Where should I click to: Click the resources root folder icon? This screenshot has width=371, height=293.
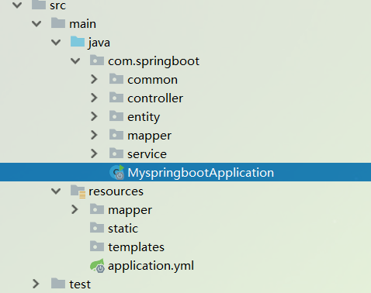pyautogui.click(x=78, y=191)
